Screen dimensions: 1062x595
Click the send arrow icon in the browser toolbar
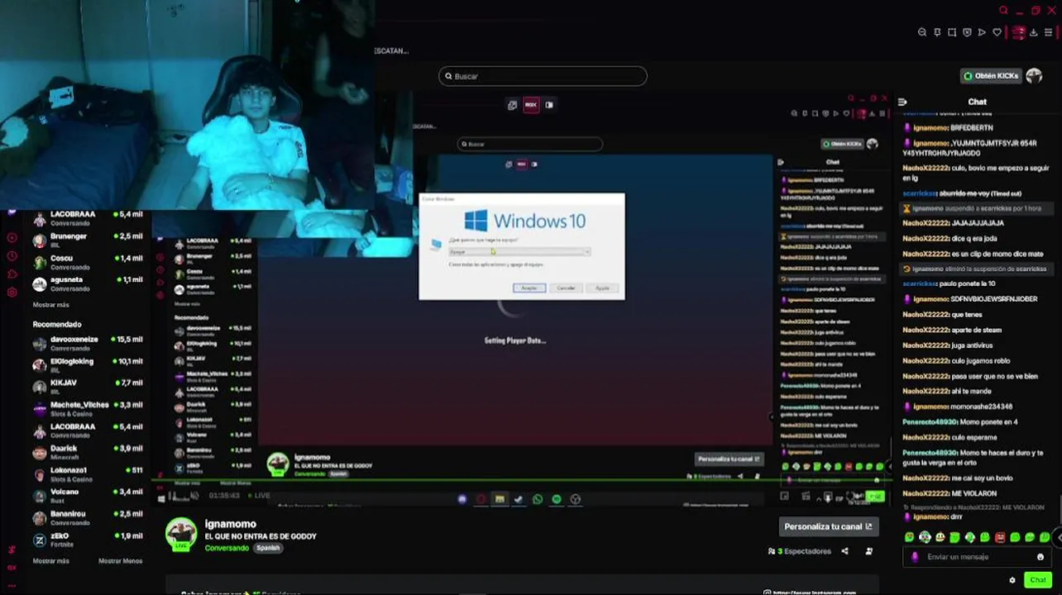[982, 32]
